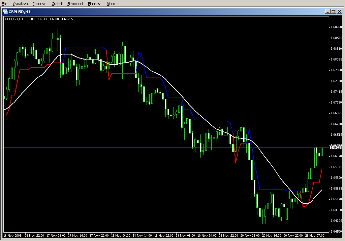
Task: Open the Visualizza menu
Action: tap(20, 4)
